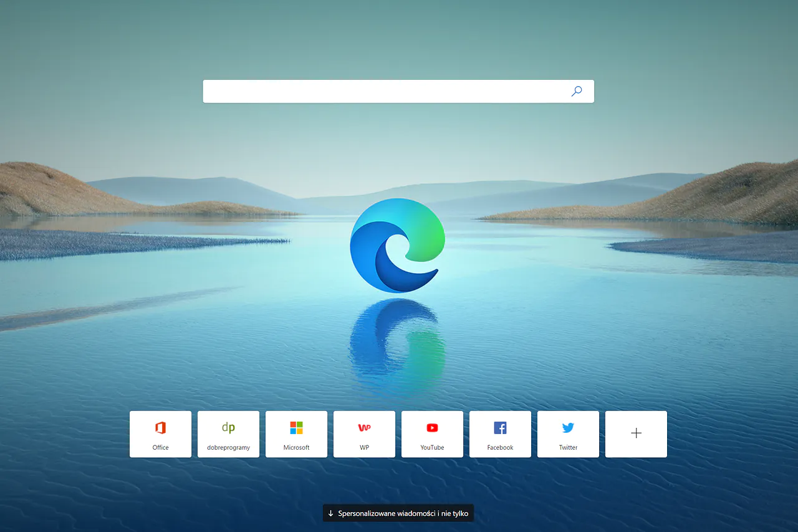Open the Facebook logo icon

[x=500, y=428]
